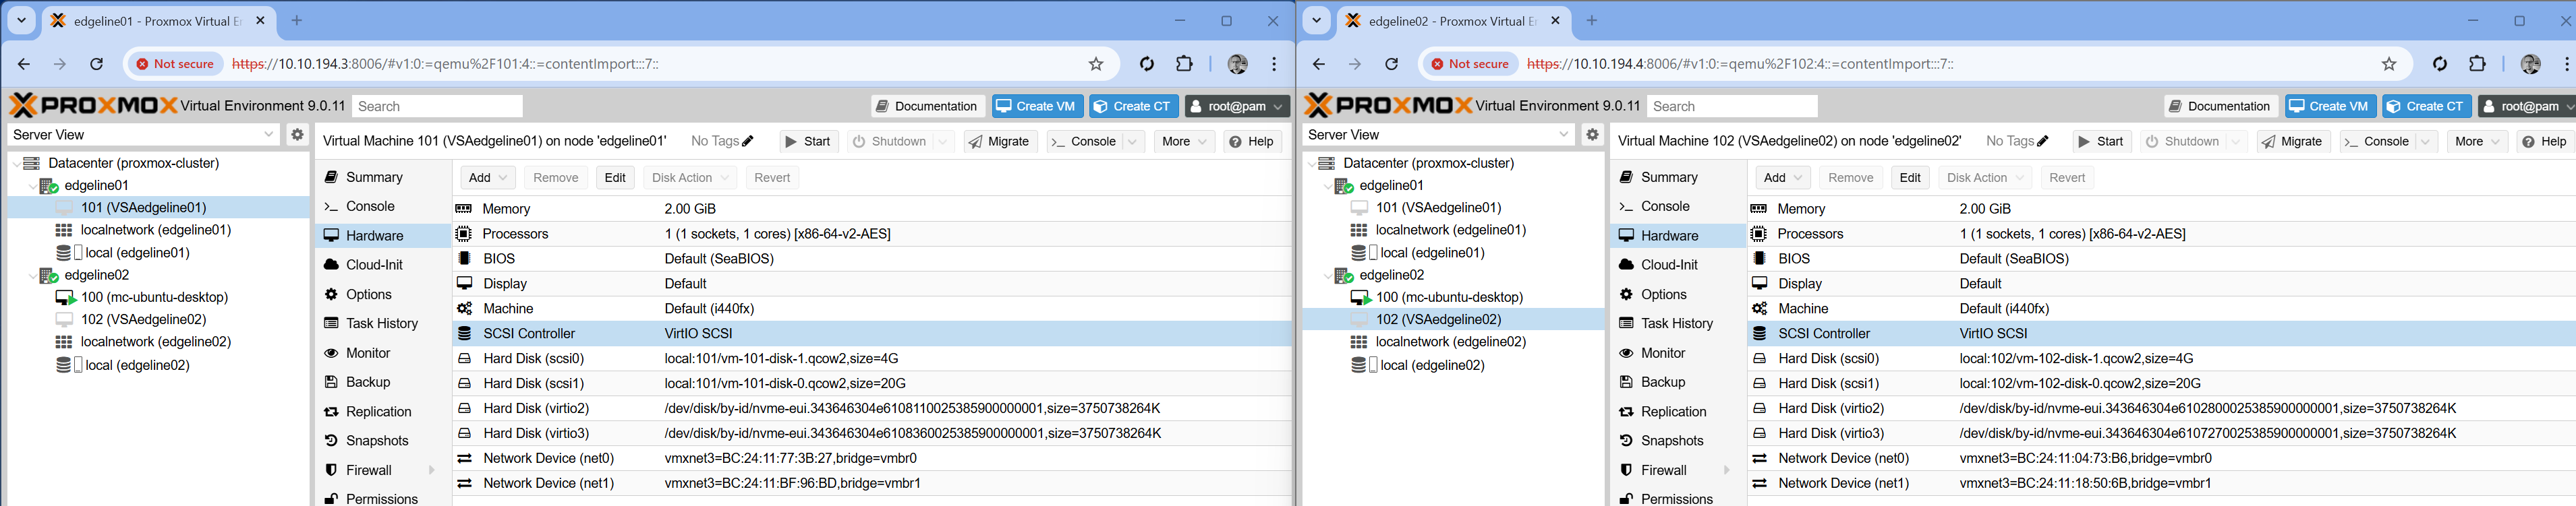Open Documentation in edgeline02 window

coord(2221,106)
